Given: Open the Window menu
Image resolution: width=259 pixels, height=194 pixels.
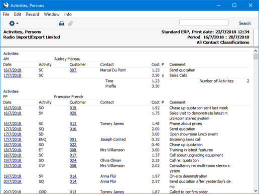Looking at the screenshot, I should pos(52,14).
